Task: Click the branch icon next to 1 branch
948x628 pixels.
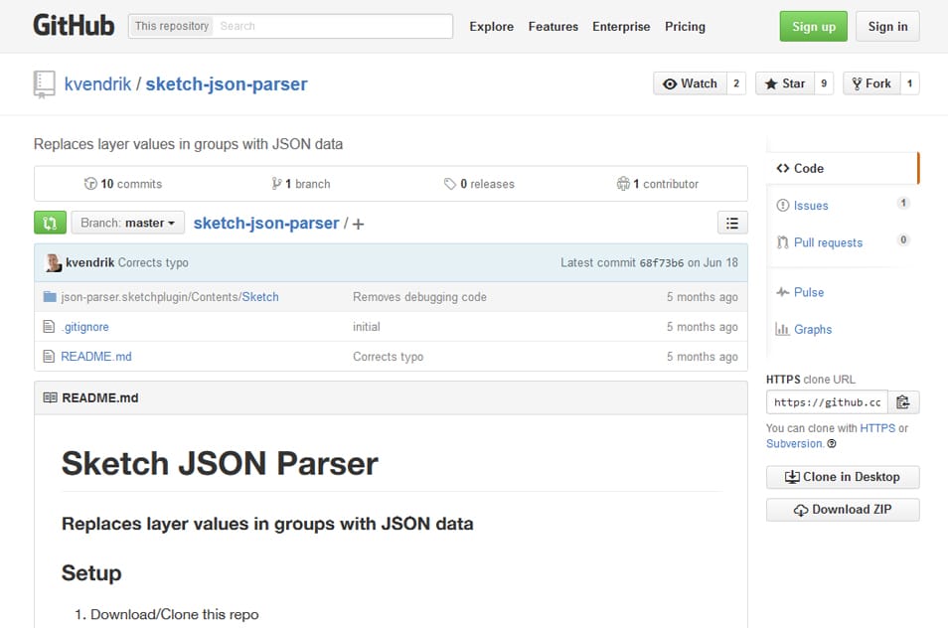Action: click(276, 184)
